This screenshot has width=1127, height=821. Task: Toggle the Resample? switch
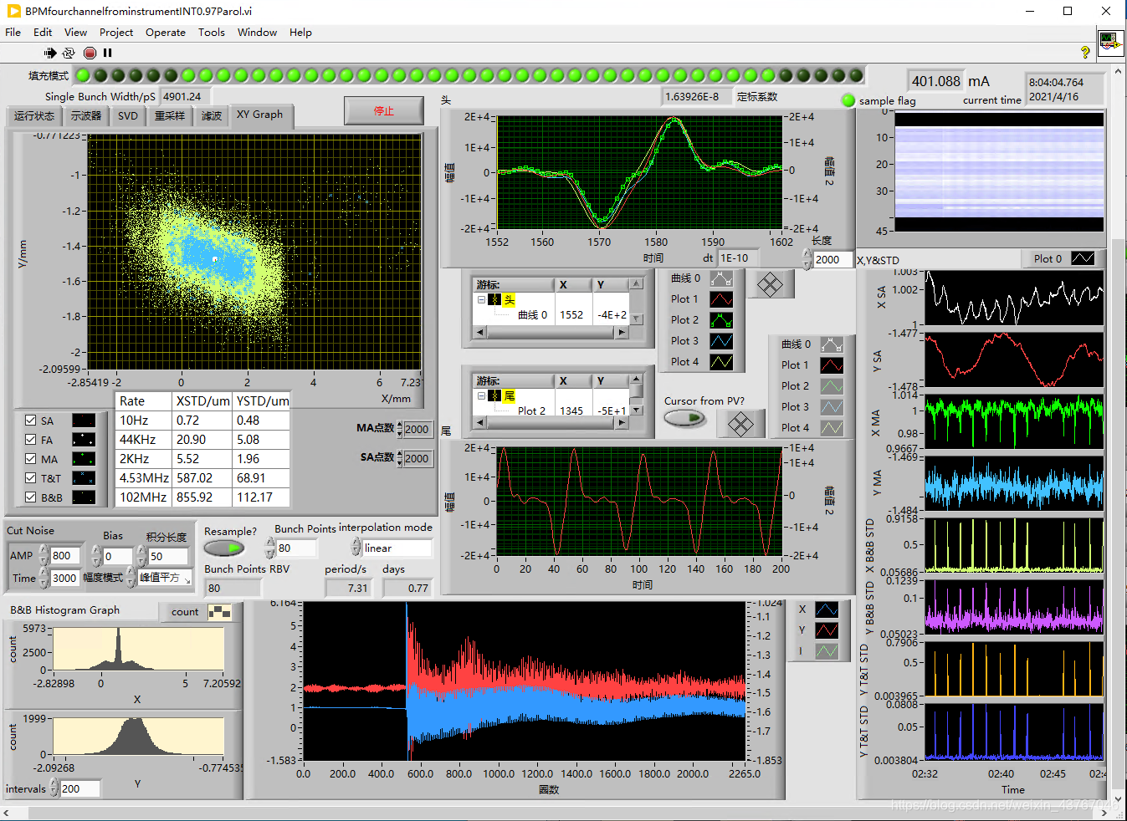tap(224, 548)
